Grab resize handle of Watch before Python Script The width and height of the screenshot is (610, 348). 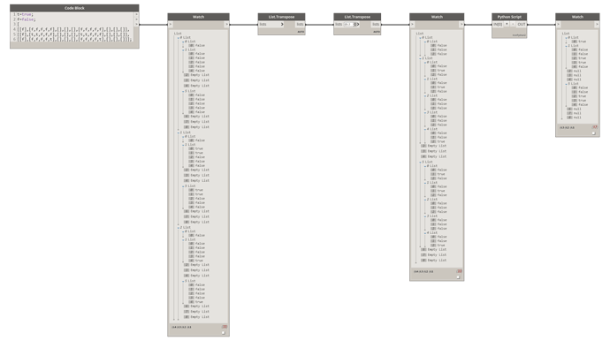(458, 276)
